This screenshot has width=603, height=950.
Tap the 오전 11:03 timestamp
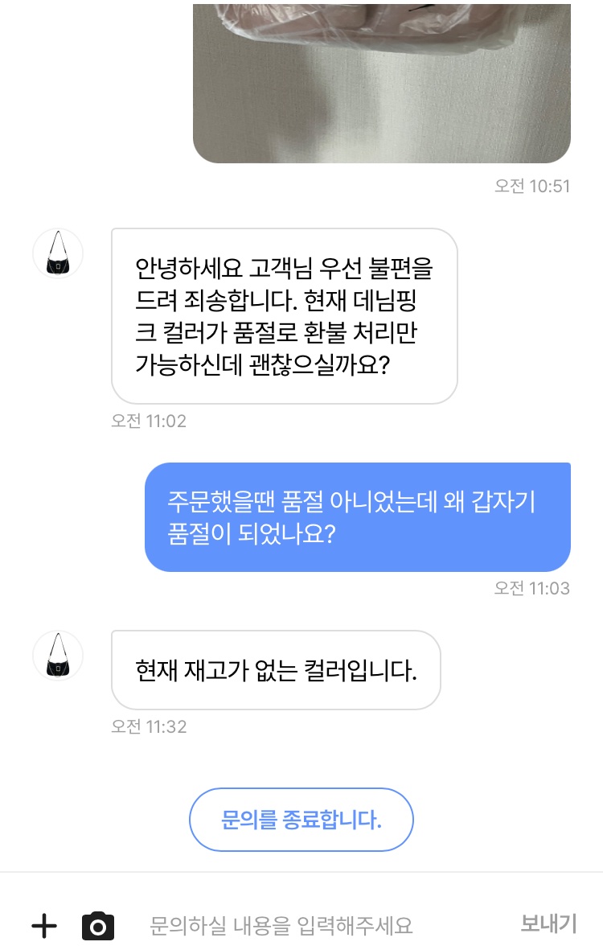[532, 589]
